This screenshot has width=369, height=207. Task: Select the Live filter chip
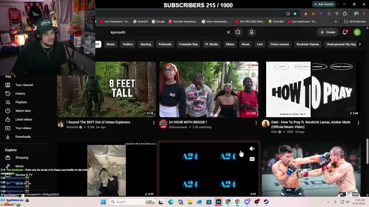tap(260, 44)
